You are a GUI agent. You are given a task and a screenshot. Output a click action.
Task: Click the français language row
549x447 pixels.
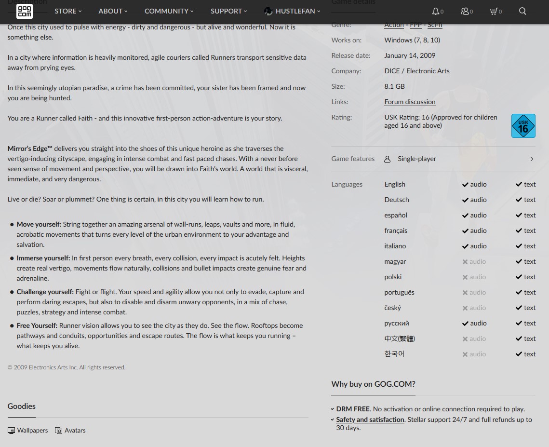[x=460, y=231]
